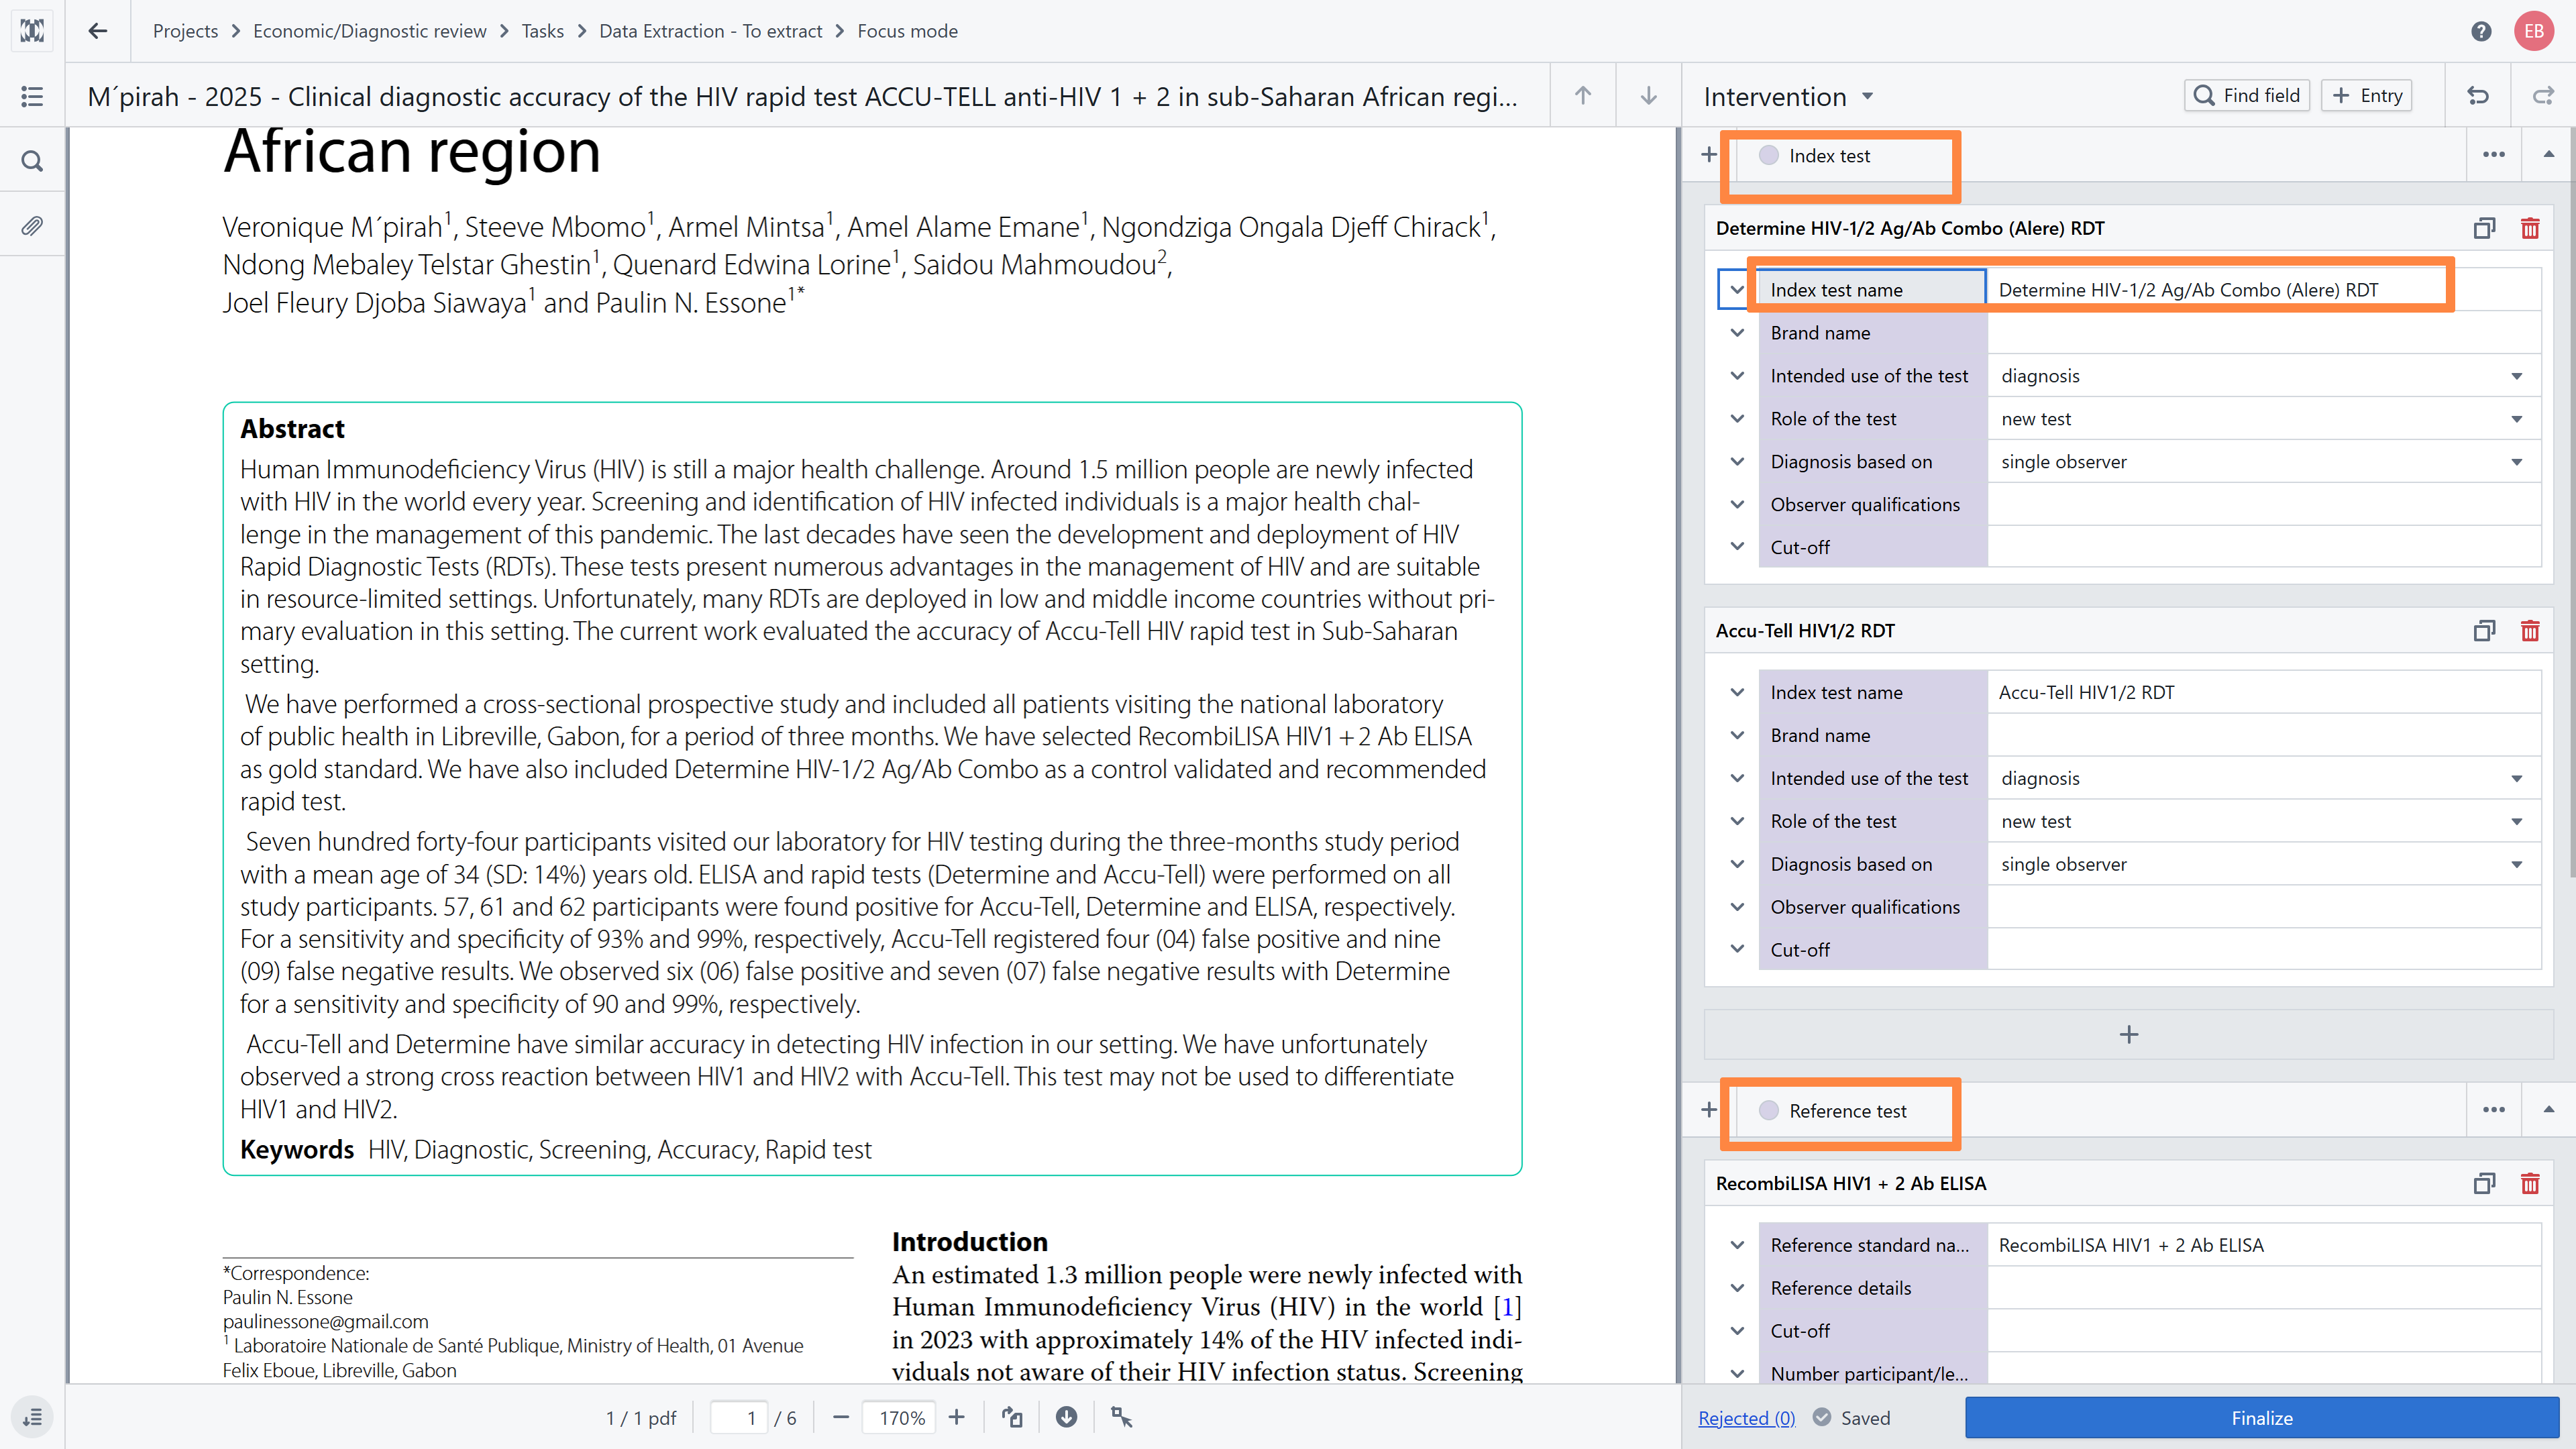Open Diagnosis based on dropdown in Determine entry
2576x1449 pixels.
click(x=2264, y=462)
